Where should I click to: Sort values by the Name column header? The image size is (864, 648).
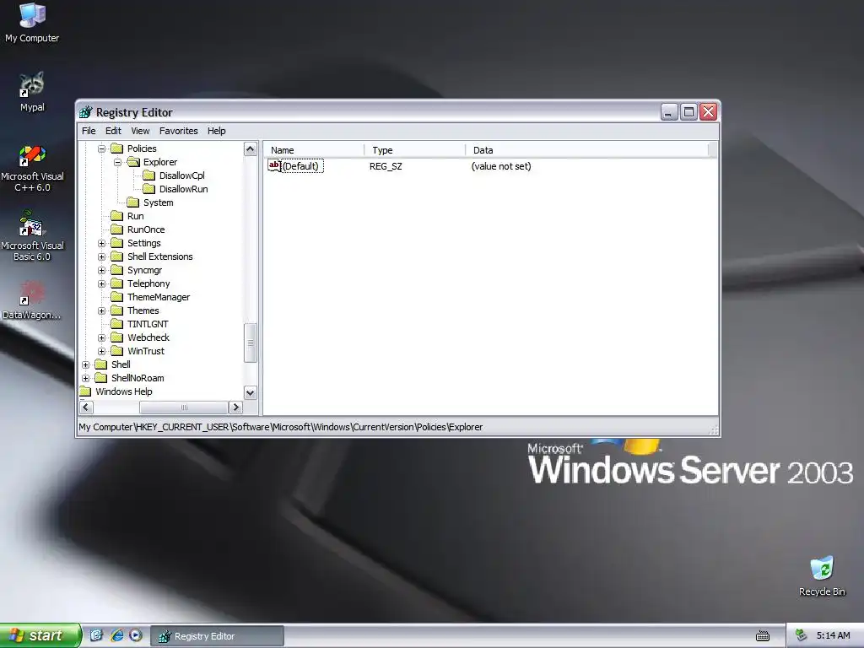pos(314,150)
